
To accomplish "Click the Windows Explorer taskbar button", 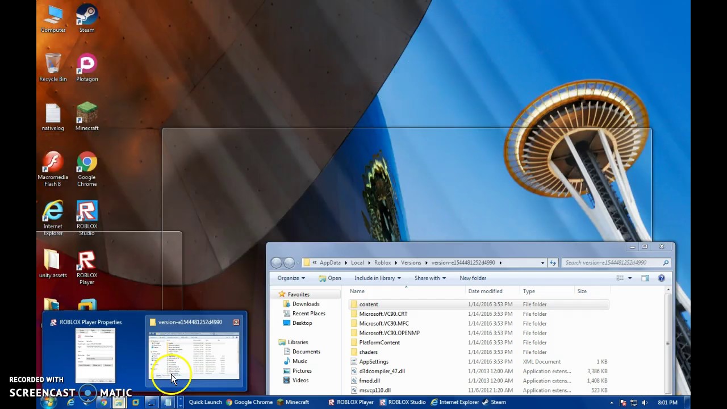I will click(x=119, y=402).
